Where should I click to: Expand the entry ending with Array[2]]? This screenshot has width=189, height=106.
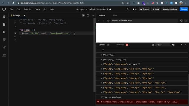coord(102,64)
